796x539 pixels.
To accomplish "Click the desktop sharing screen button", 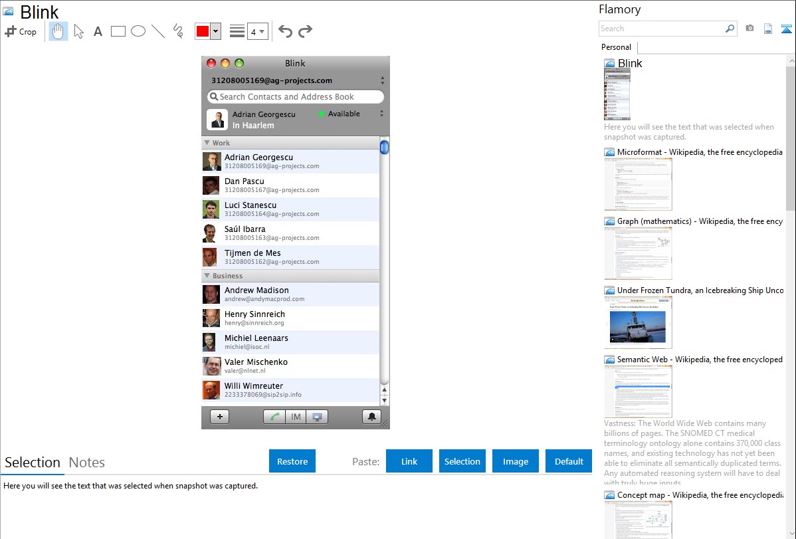I will coord(317,417).
